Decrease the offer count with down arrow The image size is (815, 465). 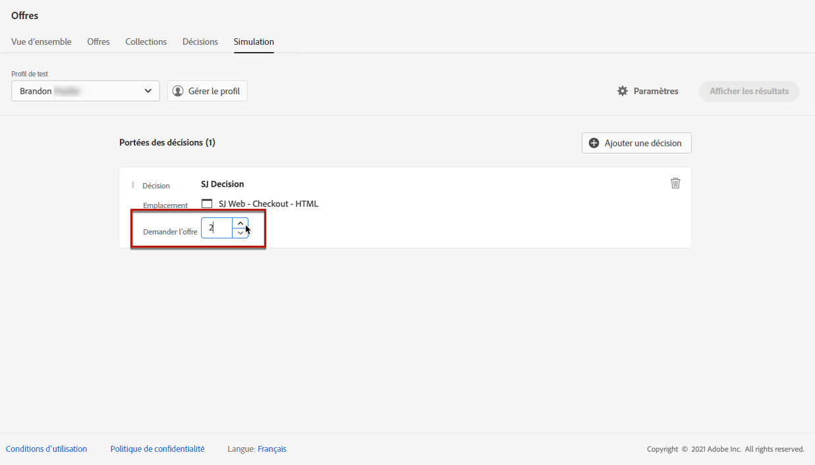(240, 232)
